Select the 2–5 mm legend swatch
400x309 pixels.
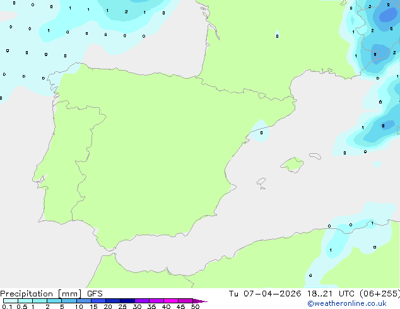click(54, 301)
